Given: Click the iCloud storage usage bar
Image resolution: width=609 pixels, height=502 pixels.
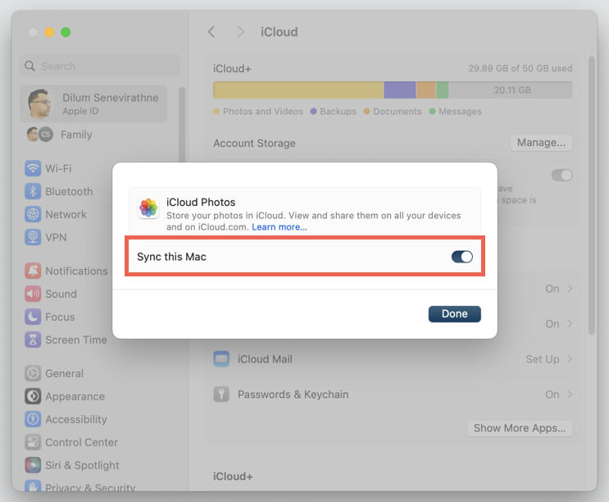Looking at the screenshot, I should coord(393,90).
